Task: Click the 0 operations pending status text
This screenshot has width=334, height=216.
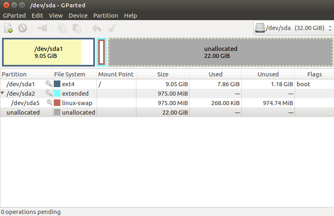Action: pyautogui.click(x=31, y=212)
